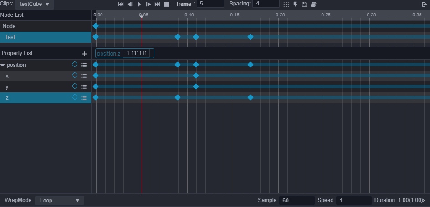Click the stop animation square icon

(x=166, y=4)
